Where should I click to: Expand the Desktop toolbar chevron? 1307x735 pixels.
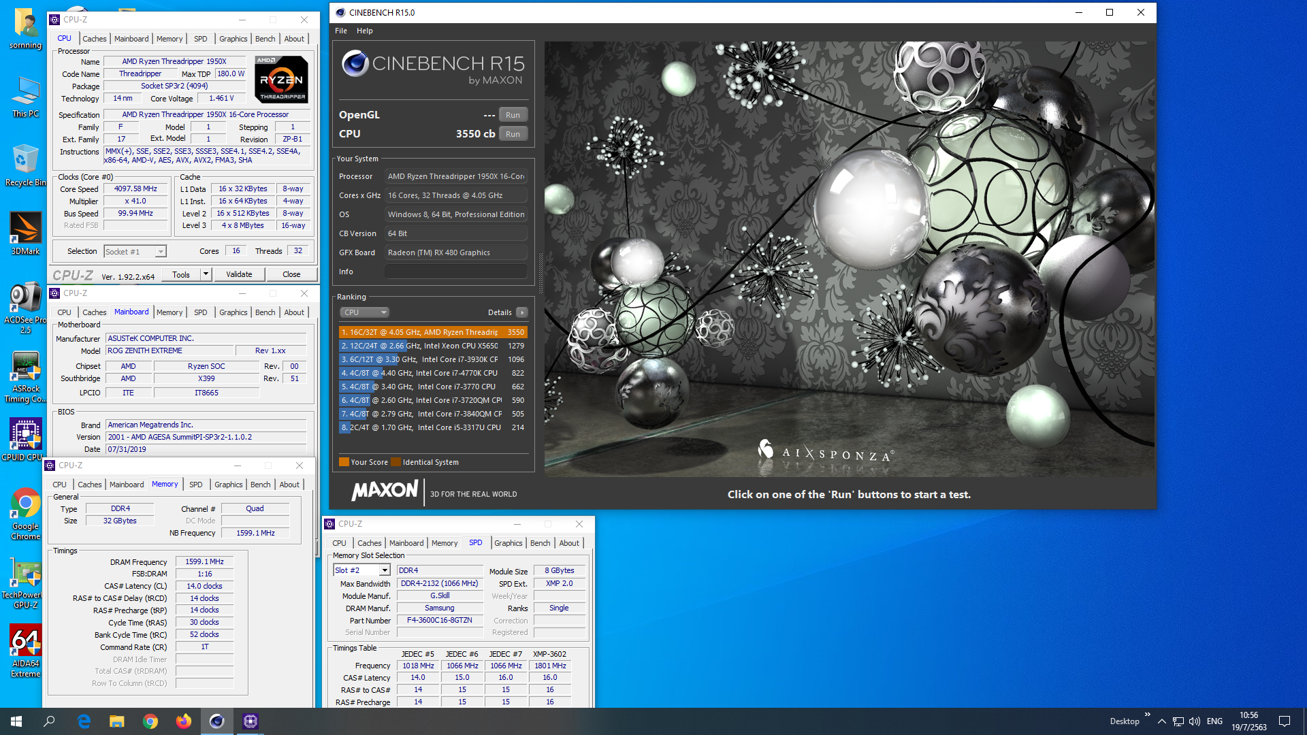pyautogui.click(x=1148, y=714)
